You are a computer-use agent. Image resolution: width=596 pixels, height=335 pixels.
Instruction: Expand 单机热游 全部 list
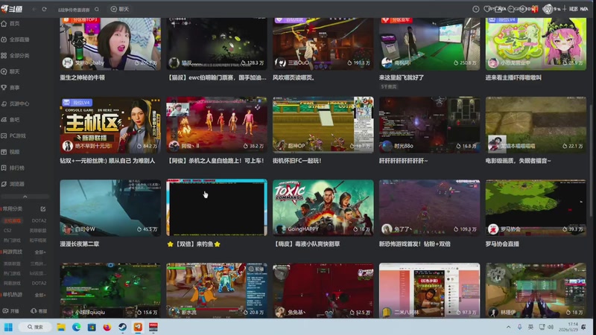coord(40,295)
